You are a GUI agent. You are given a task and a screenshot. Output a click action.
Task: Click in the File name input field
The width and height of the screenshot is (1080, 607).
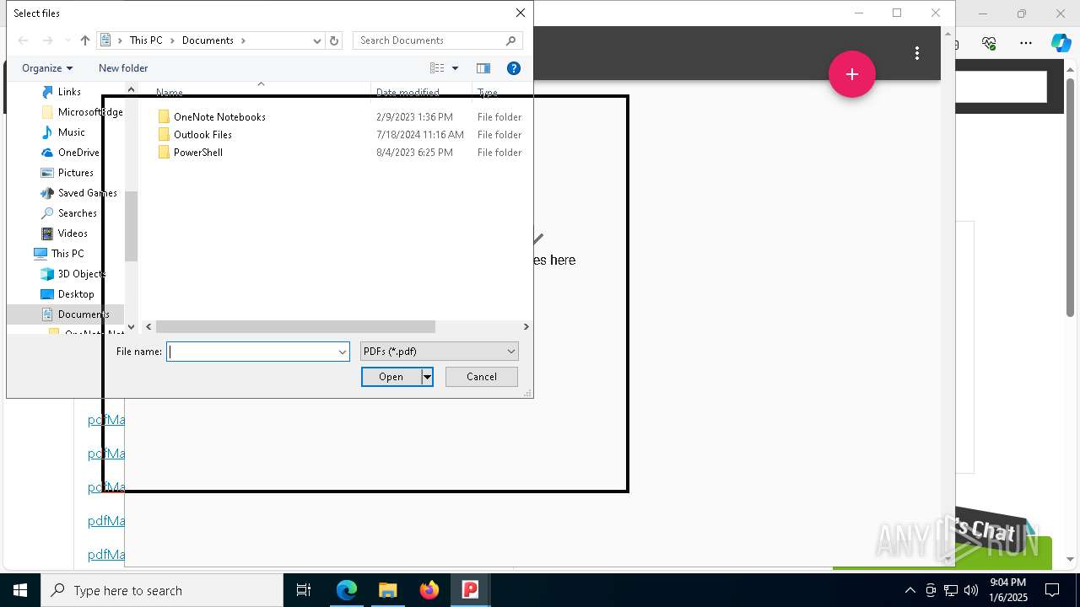(252, 352)
